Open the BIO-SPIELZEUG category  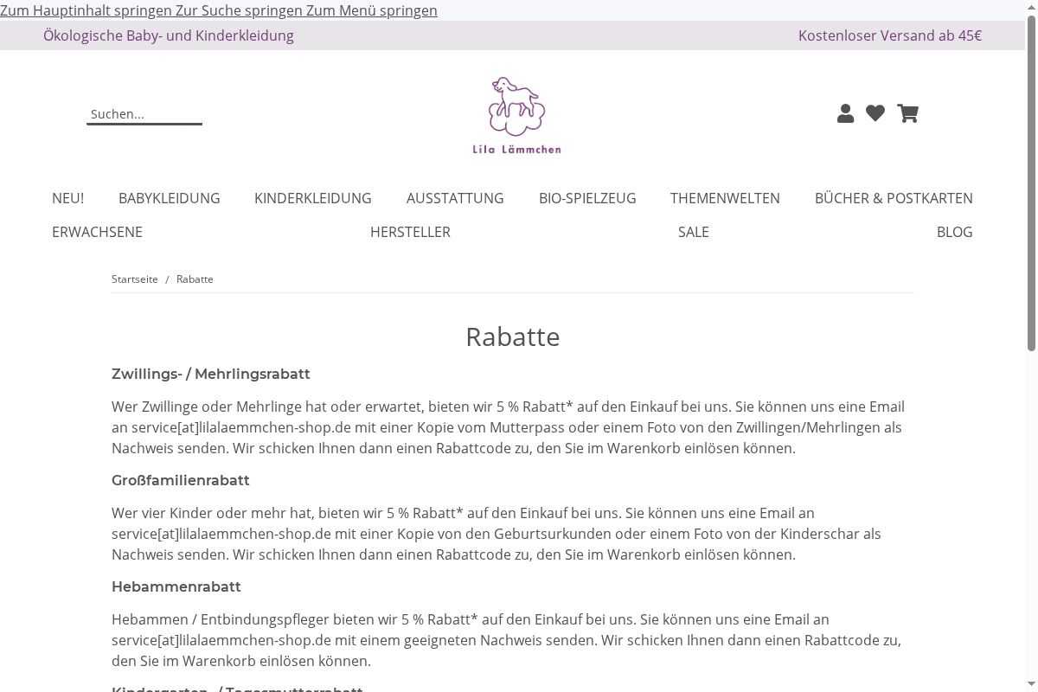click(587, 198)
